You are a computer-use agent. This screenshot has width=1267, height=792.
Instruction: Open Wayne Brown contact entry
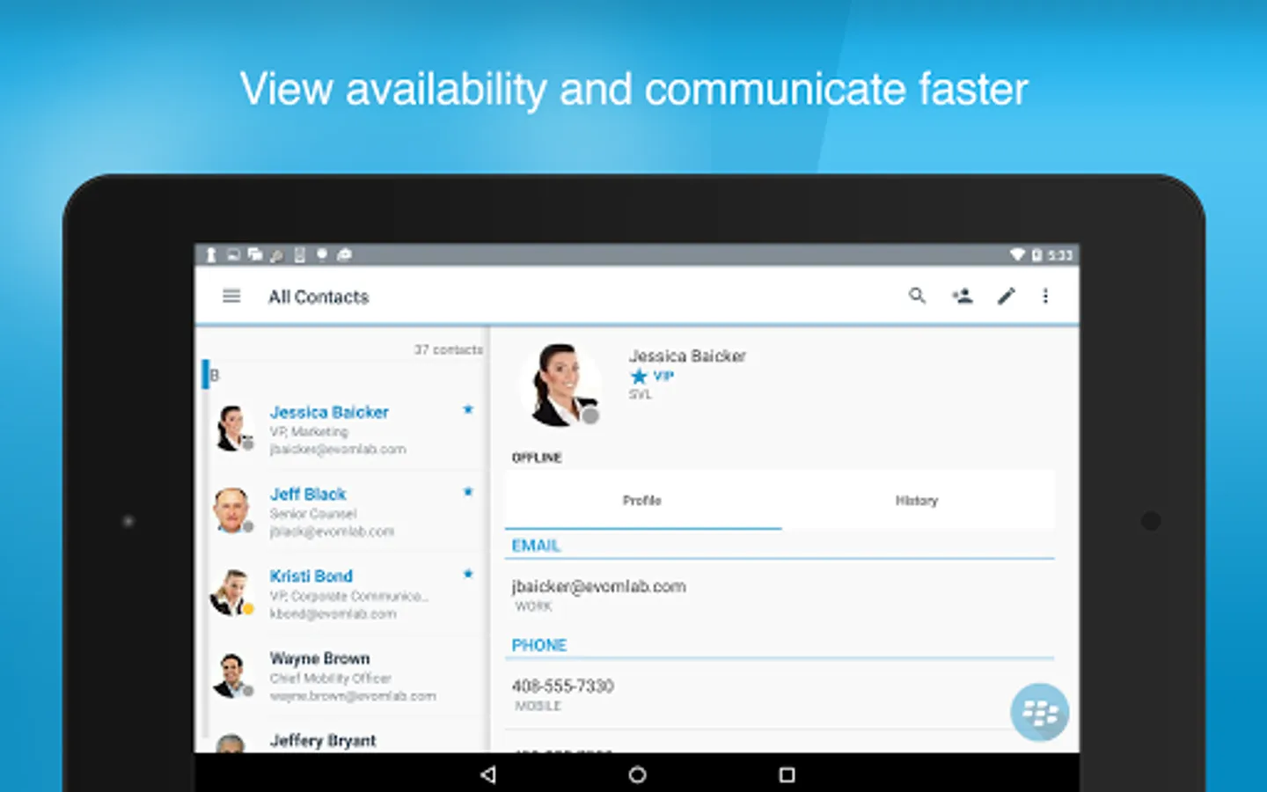tap(346, 676)
